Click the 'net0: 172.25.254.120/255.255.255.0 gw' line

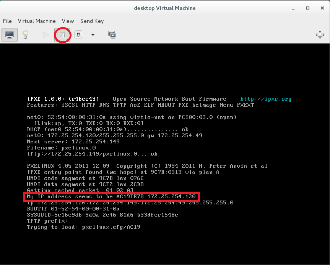coord(114,135)
